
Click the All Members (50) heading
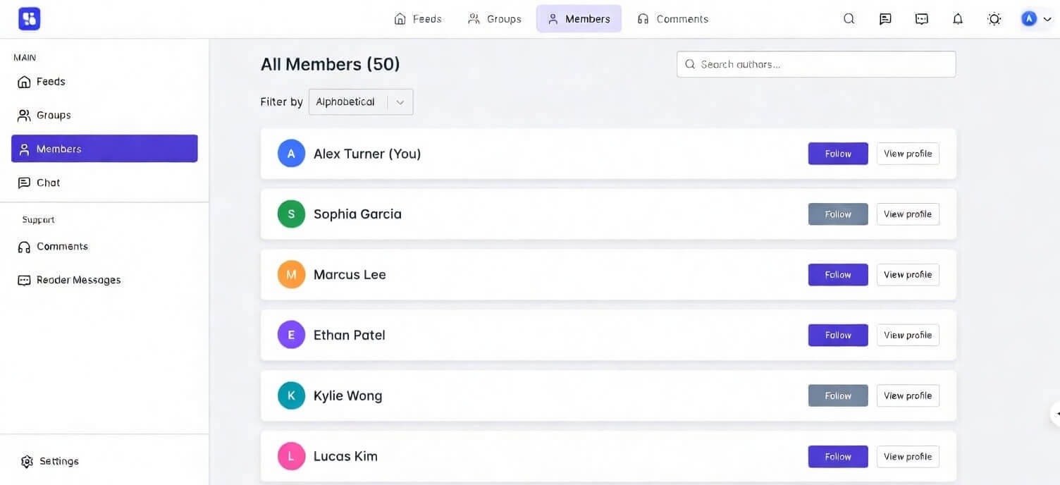tap(331, 64)
